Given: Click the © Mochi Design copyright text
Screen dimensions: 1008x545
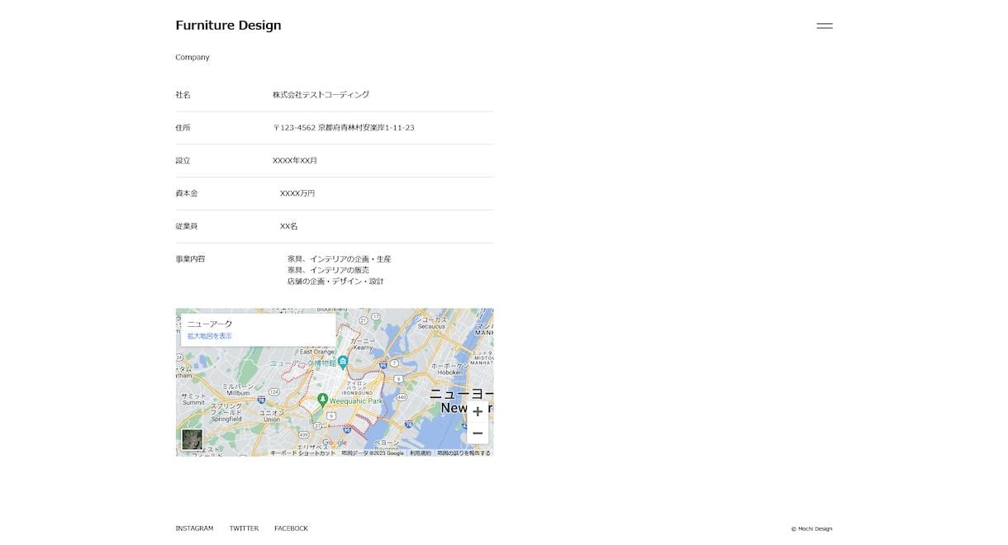Looking at the screenshot, I should [x=811, y=529].
